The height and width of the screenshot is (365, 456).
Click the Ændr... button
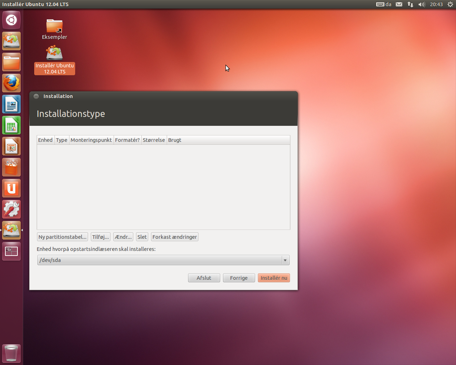pos(123,237)
